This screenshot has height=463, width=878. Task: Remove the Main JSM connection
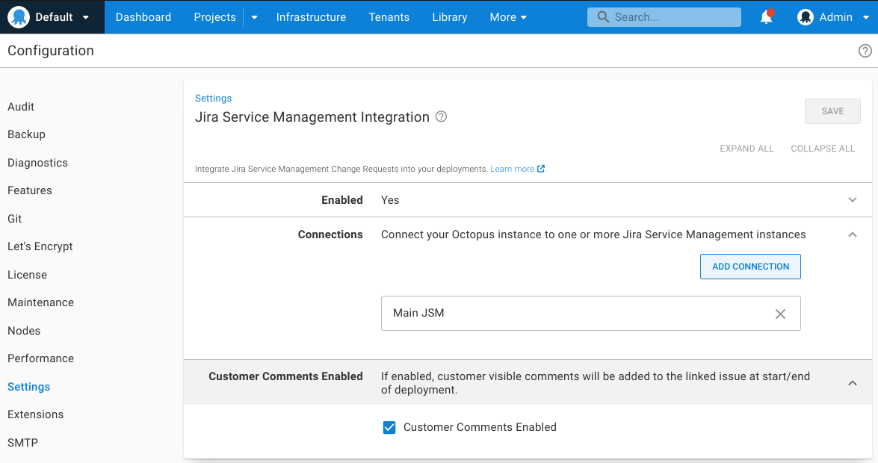[780, 314]
